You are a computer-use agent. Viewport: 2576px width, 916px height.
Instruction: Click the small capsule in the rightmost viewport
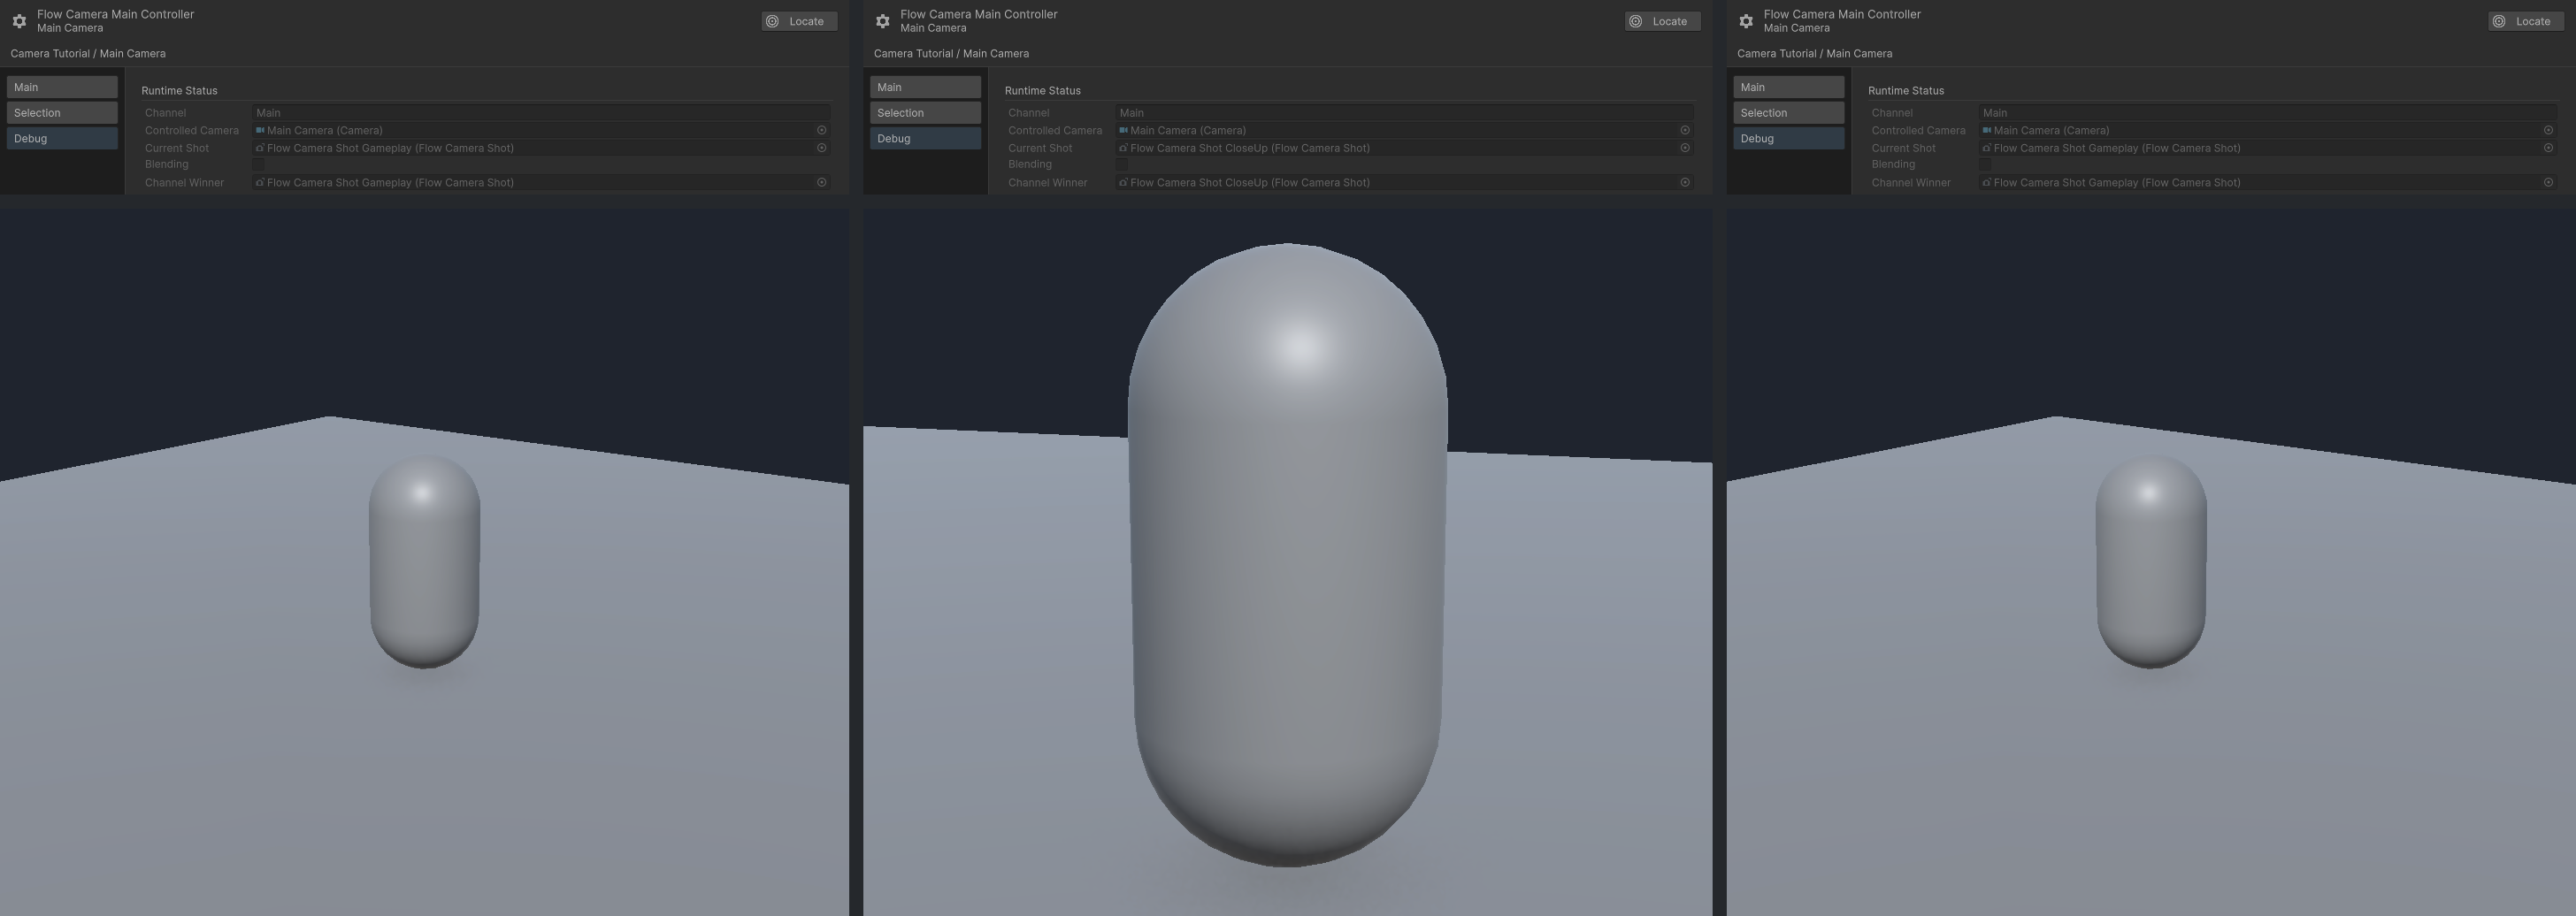2151,562
